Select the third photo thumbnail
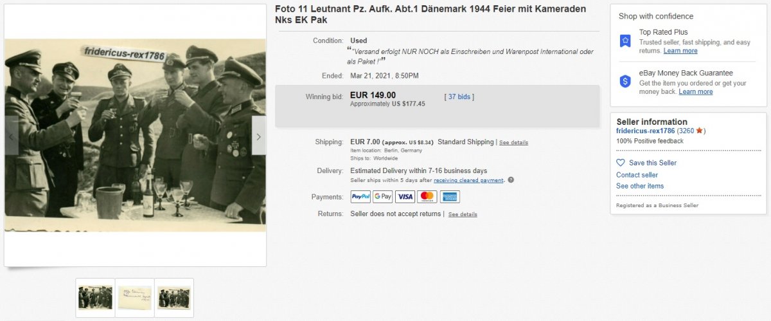The image size is (771, 321). point(174,298)
